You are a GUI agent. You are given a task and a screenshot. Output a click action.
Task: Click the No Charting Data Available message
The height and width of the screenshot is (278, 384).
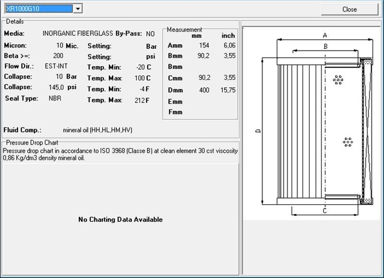pyautogui.click(x=120, y=220)
